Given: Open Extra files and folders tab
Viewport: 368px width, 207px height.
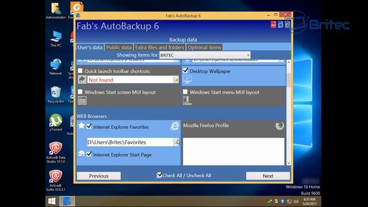Looking at the screenshot, I should 160,47.
